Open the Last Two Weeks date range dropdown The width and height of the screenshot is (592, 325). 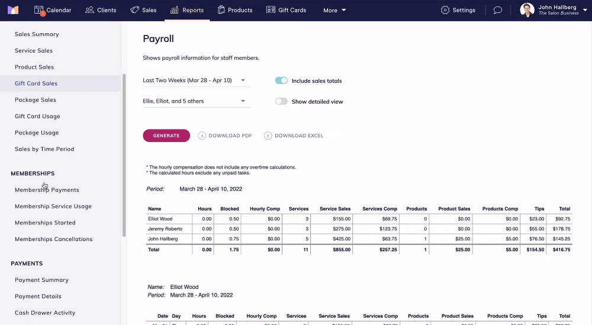pos(197,81)
